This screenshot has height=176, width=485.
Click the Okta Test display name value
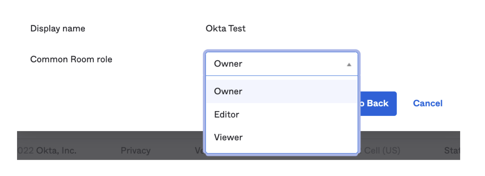coord(225,29)
